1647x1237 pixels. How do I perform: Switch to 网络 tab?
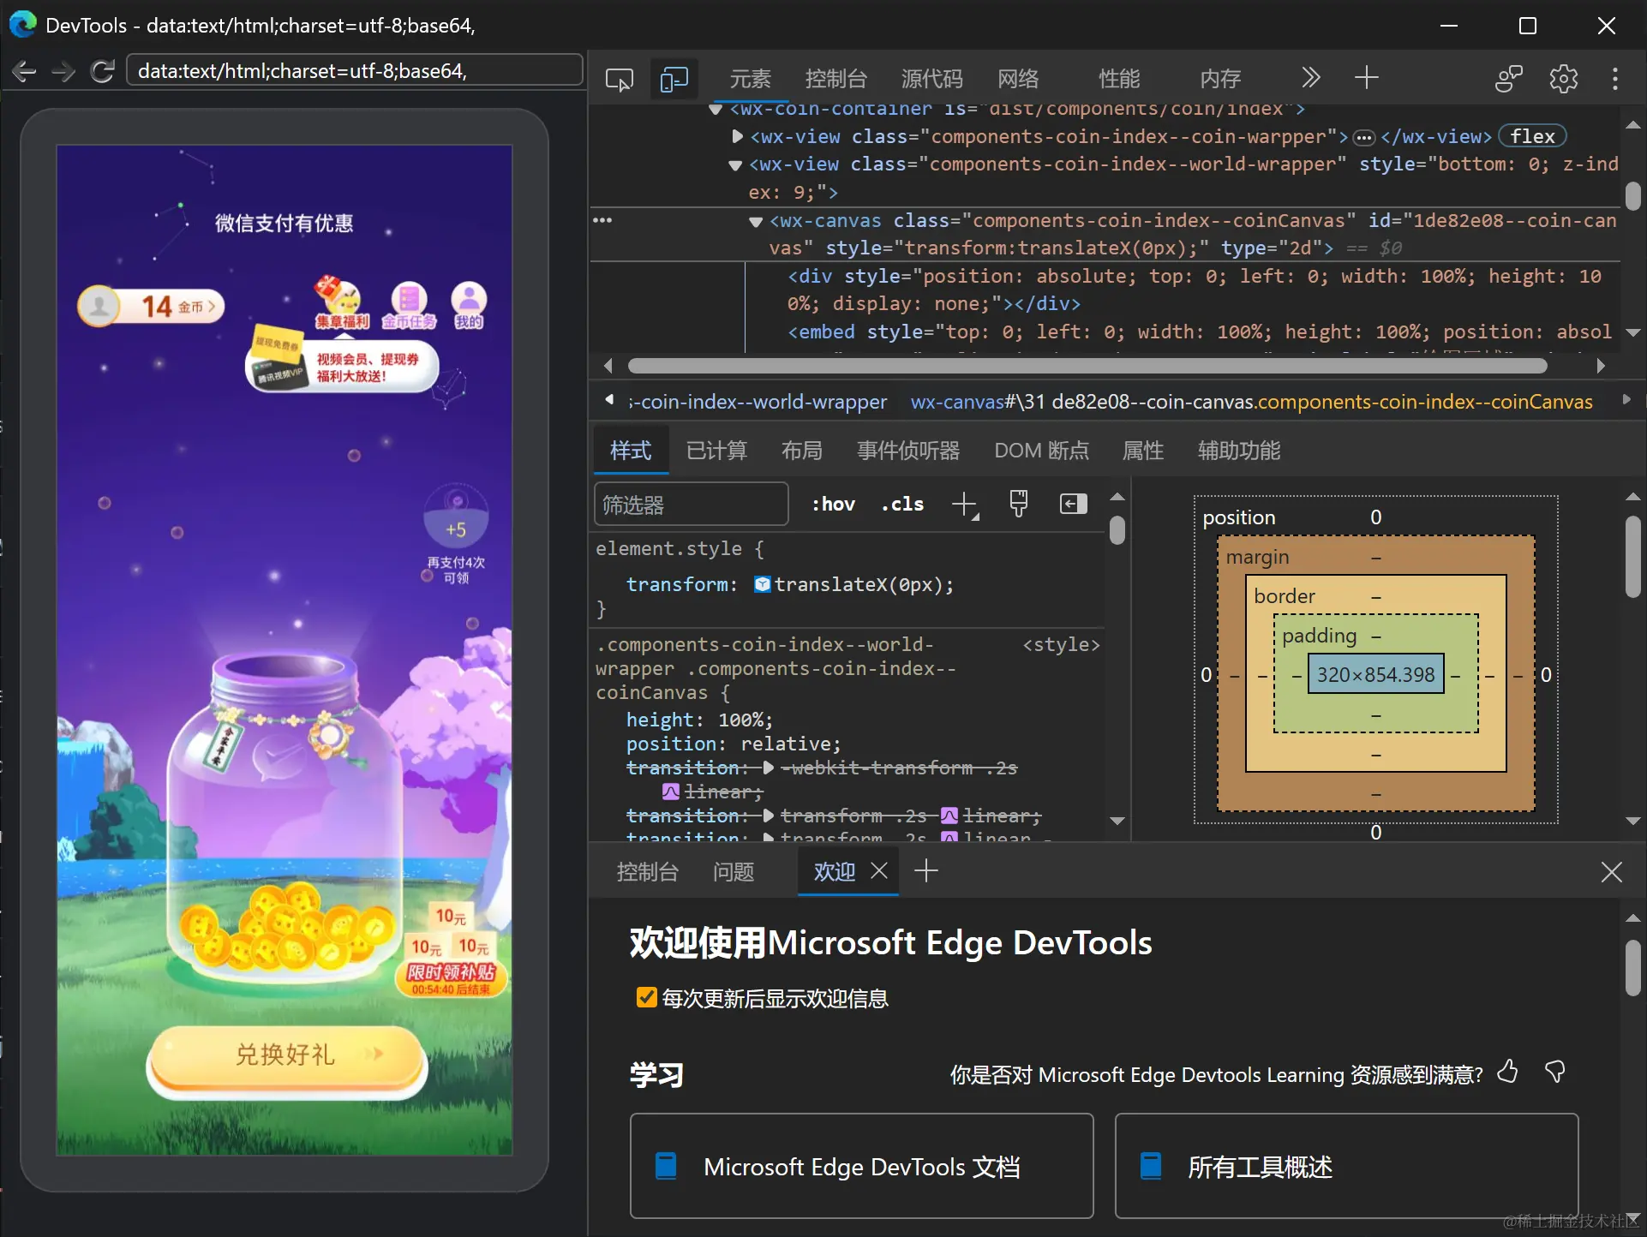click(1018, 79)
